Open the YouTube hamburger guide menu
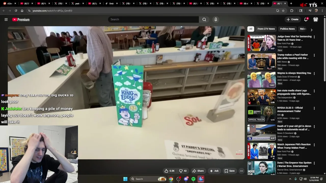The image size is (326, 183). tap(6, 20)
